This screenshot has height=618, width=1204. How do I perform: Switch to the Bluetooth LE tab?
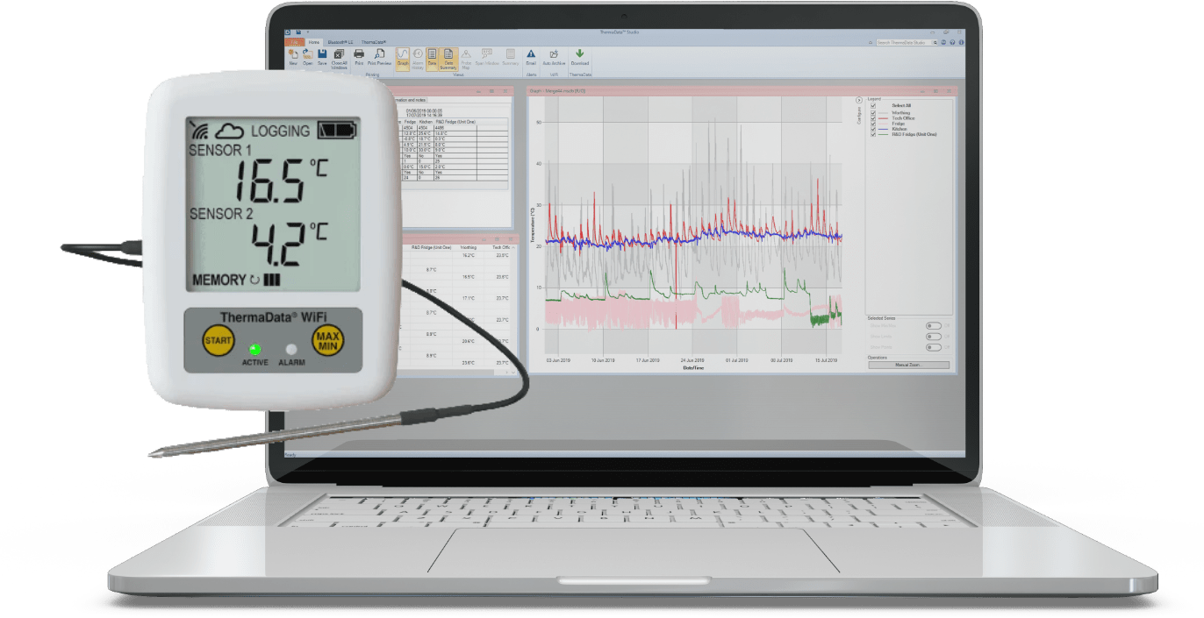pos(340,42)
